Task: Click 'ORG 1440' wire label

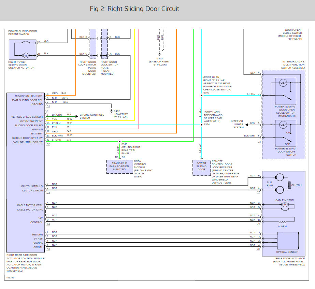Action: pyautogui.click(x=59, y=93)
